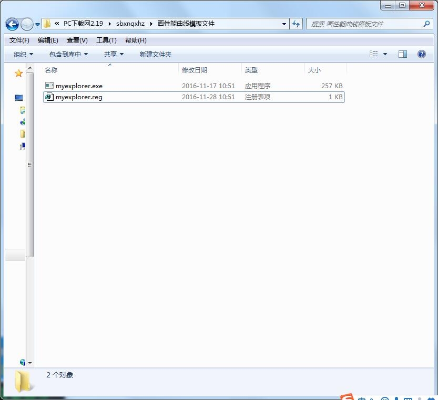Open the 共享 dropdown

(x=114, y=55)
